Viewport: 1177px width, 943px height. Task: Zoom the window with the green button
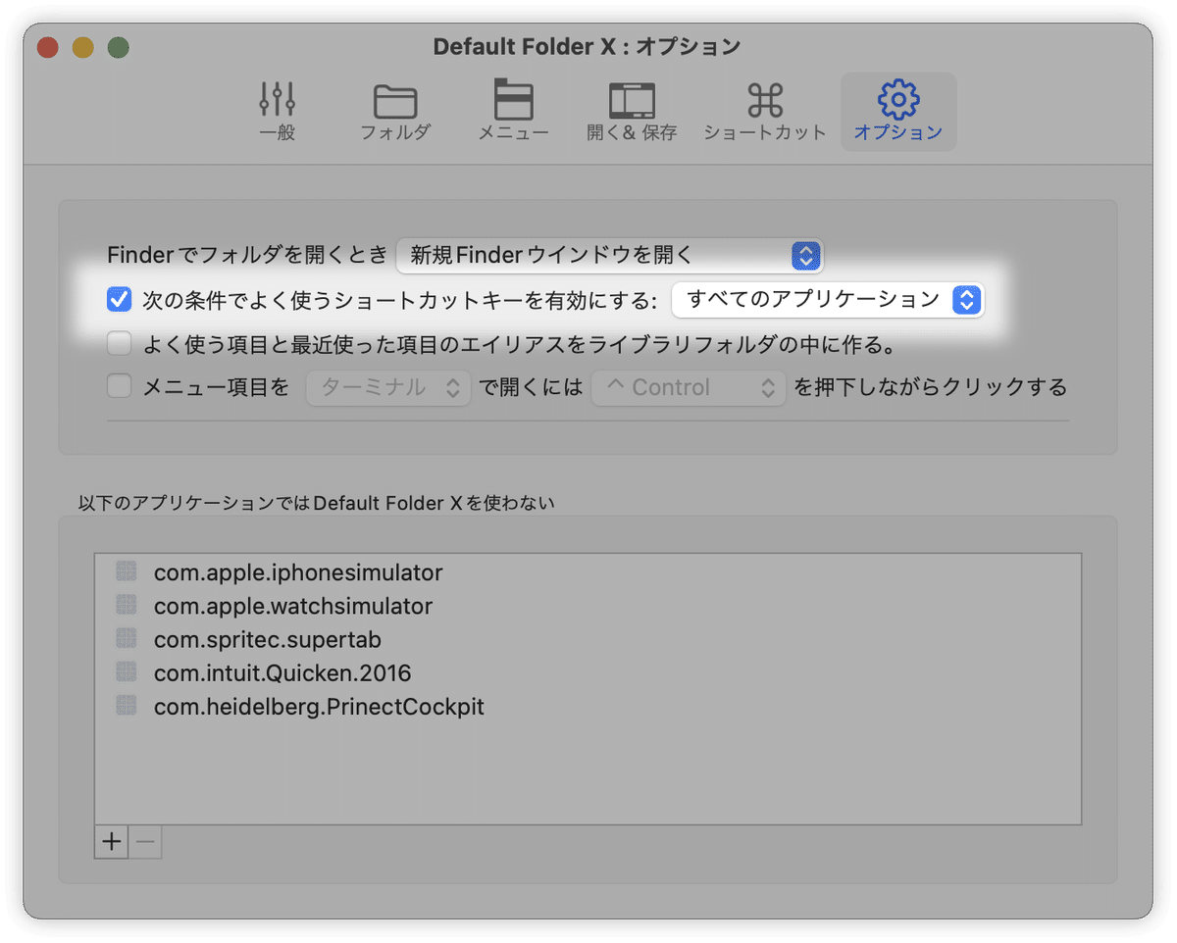119,47
